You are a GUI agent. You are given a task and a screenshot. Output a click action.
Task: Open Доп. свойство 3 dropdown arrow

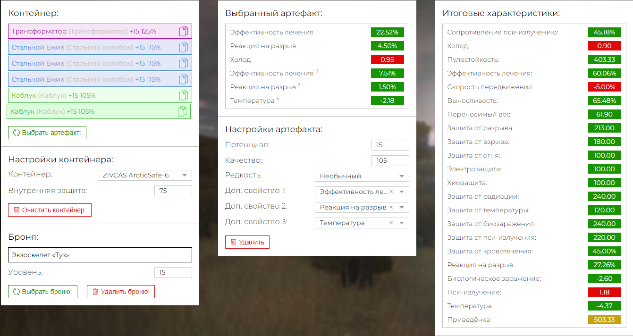point(402,223)
